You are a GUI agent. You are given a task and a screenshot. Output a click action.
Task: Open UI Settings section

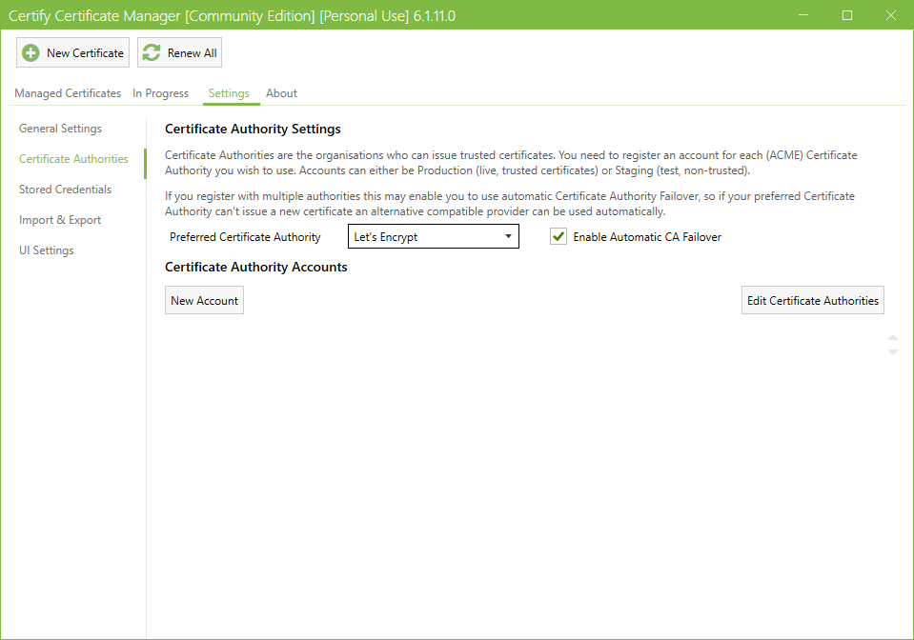[x=46, y=250]
